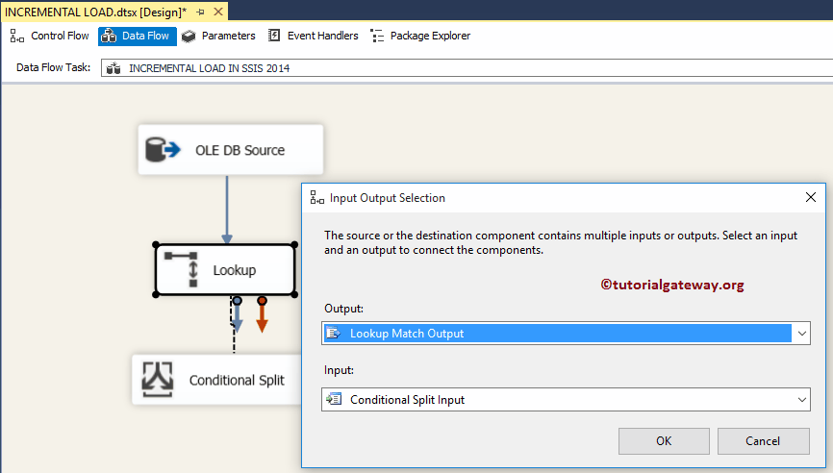833x473 pixels.
Task: Select the Conditional Split component
Action: pos(216,380)
